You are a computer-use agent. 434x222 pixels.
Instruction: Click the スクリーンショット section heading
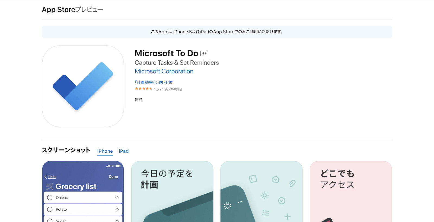coord(66,150)
